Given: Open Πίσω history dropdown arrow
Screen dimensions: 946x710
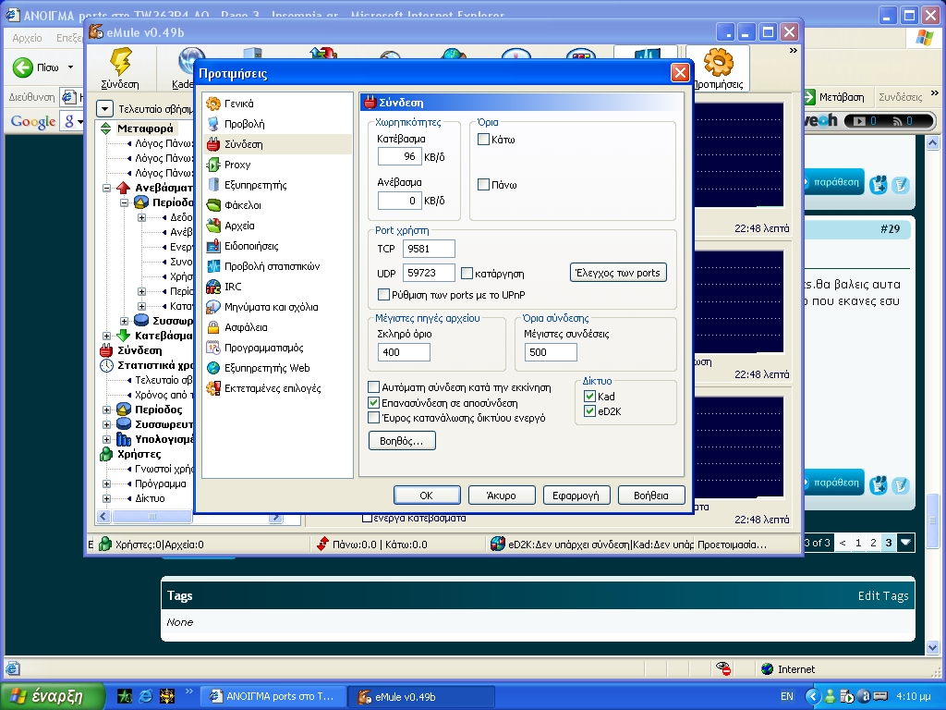Looking at the screenshot, I should (x=70, y=67).
